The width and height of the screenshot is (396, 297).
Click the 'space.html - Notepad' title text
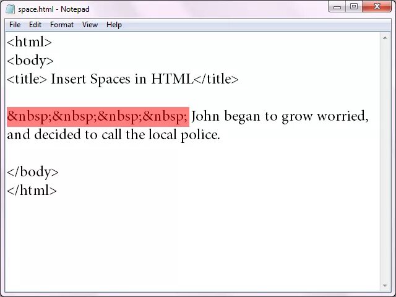pos(54,9)
